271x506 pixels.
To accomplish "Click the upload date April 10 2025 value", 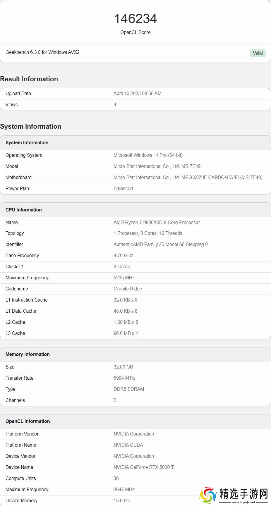I will [137, 93].
